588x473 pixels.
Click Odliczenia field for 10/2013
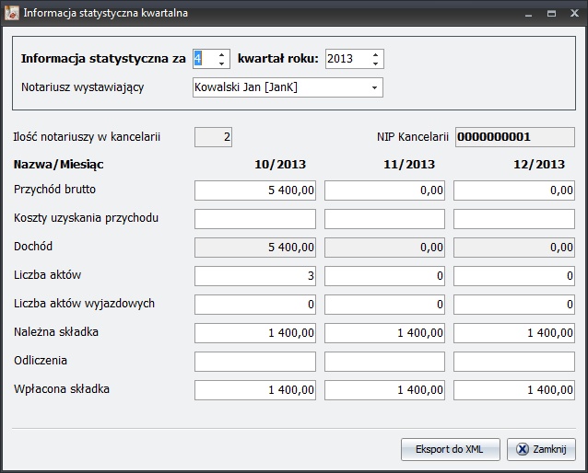coord(255,362)
